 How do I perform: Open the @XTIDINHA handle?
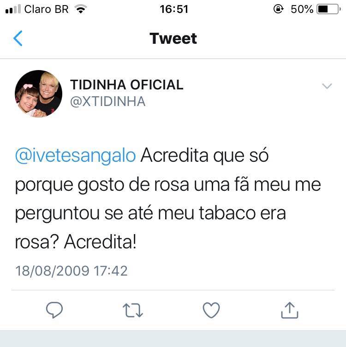tap(107, 101)
